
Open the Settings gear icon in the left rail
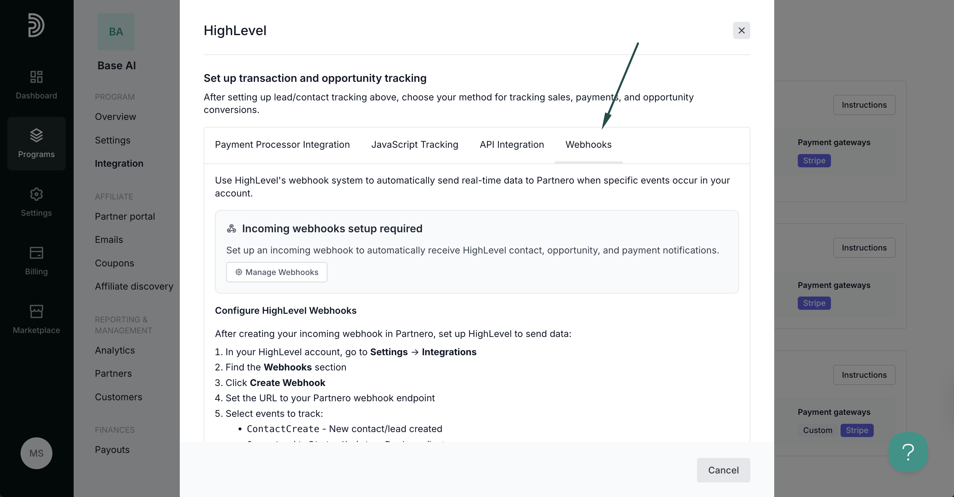[36, 194]
